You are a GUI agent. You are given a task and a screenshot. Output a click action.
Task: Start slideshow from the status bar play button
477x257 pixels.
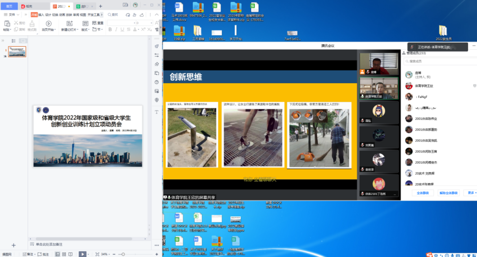pos(83,254)
